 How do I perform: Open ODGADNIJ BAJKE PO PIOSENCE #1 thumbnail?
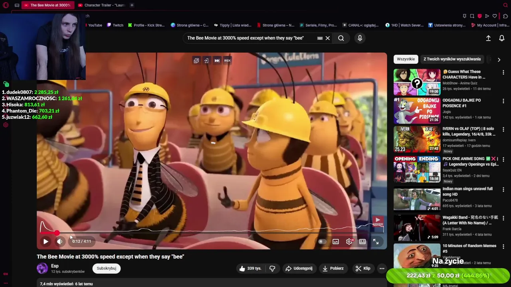417,110
